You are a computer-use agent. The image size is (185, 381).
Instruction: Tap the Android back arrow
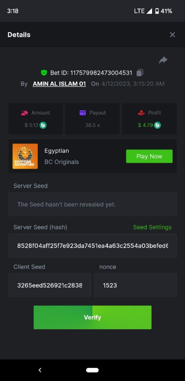point(40,370)
